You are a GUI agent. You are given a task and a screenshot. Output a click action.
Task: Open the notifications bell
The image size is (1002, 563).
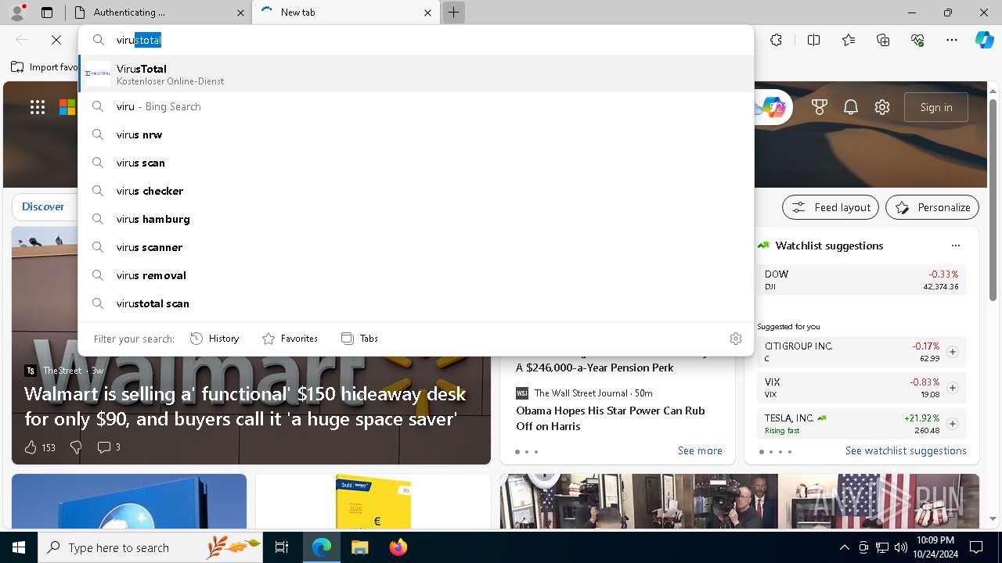(x=851, y=107)
